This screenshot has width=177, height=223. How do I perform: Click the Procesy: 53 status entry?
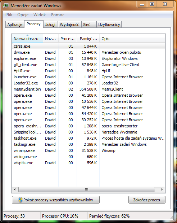click(14, 216)
